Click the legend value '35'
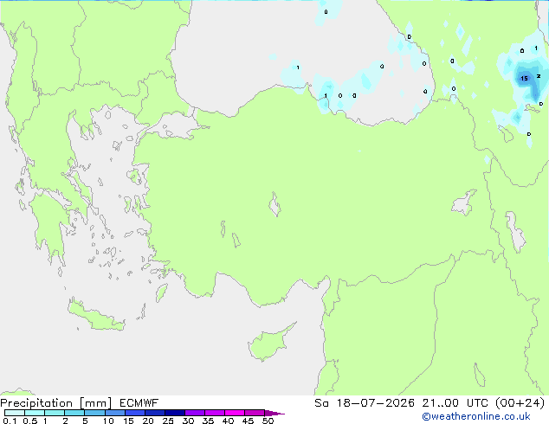Screen dimensions: 549x424 point(208,421)
